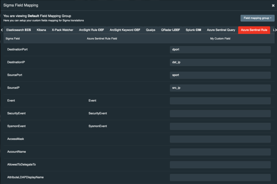Image resolution: width=277 pixels, height=184 pixels.
Task: Click the SysmonEvent Azure Sentinel rule field value
Action: click(98, 126)
